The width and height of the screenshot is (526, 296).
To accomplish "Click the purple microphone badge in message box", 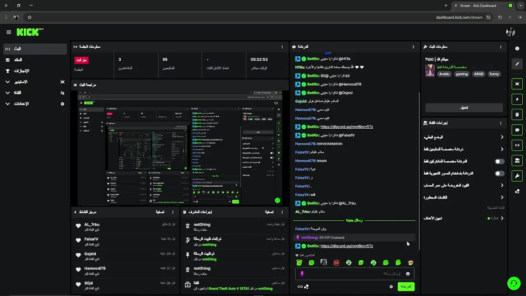I will 302,274.
